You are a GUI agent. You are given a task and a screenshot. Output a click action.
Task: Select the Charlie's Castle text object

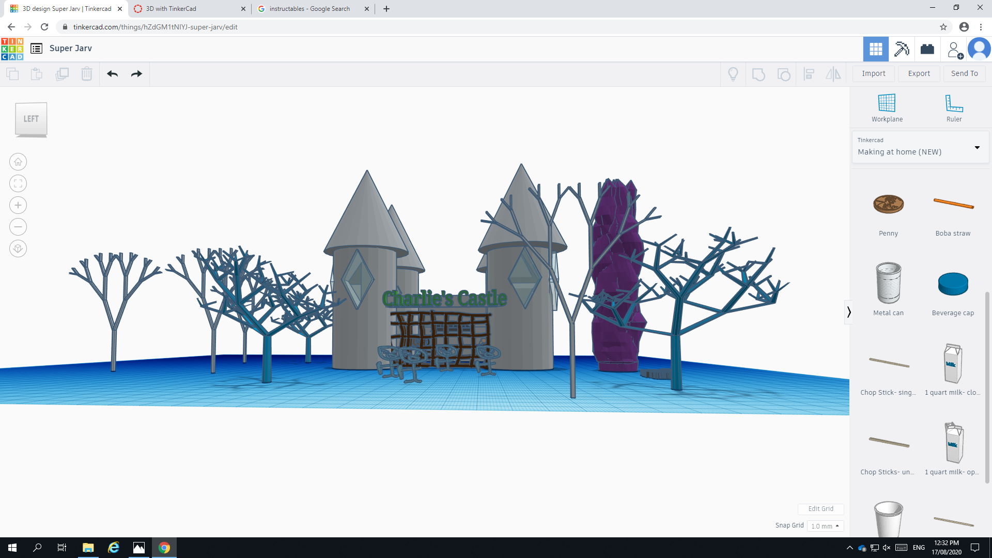[x=444, y=298]
